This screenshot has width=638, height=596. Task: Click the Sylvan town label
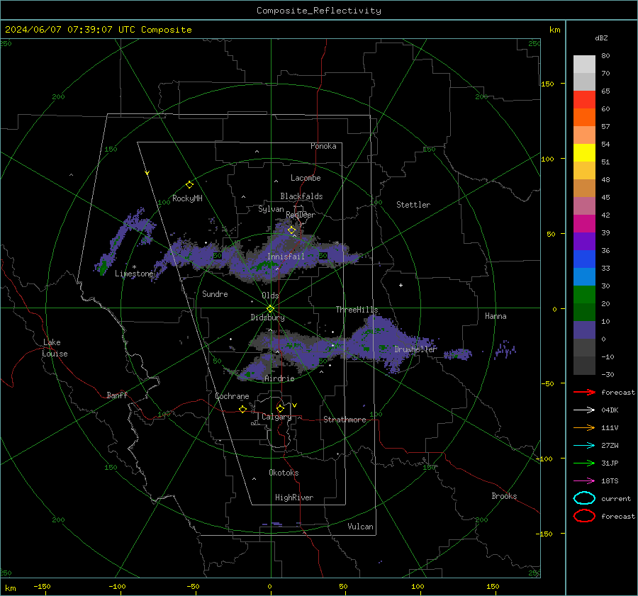(x=271, y=209)
